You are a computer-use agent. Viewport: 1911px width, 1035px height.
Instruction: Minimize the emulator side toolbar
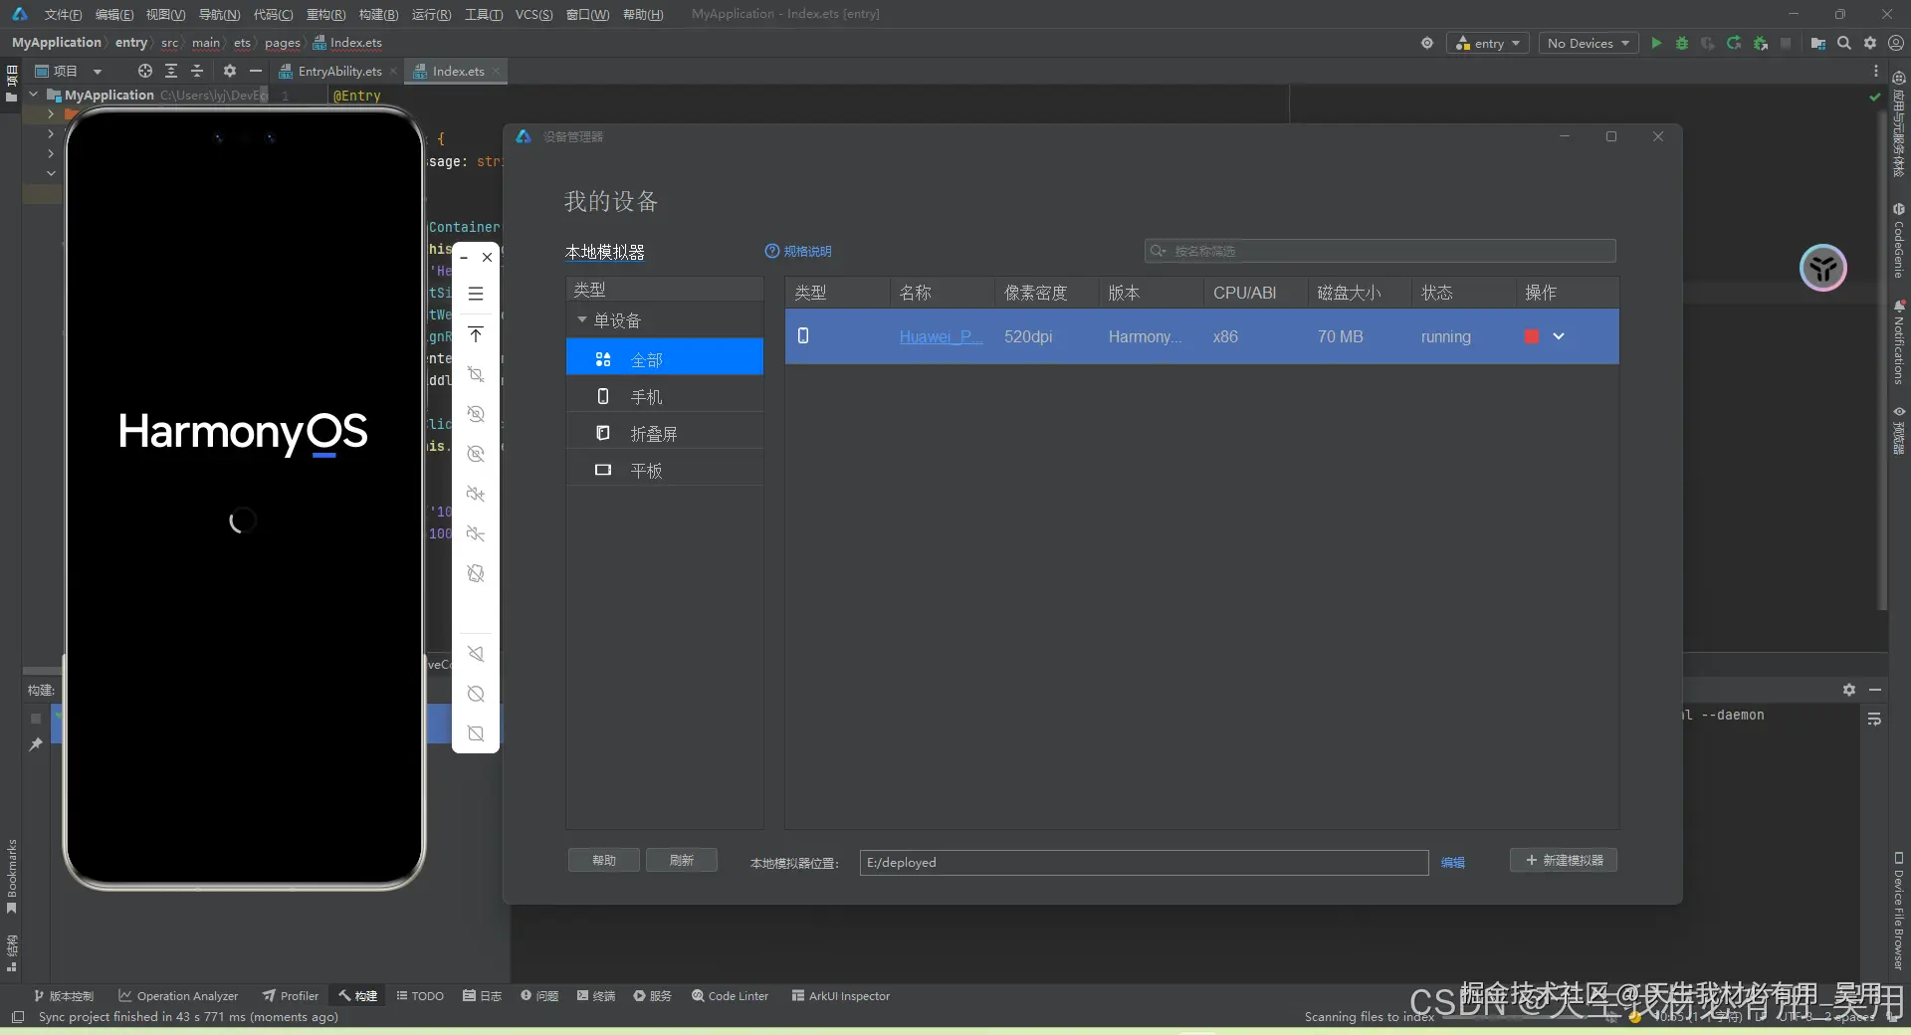[464, 258]
